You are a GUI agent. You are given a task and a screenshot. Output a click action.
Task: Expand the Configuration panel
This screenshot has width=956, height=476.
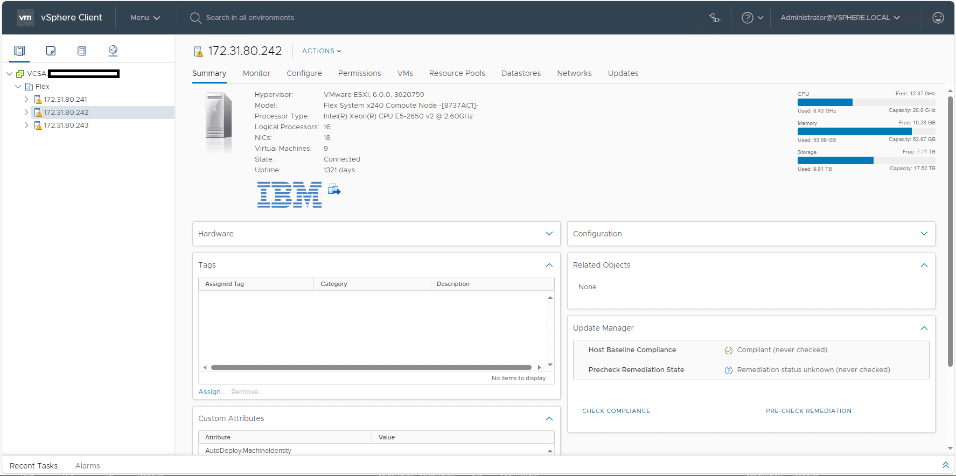[924, 234]
